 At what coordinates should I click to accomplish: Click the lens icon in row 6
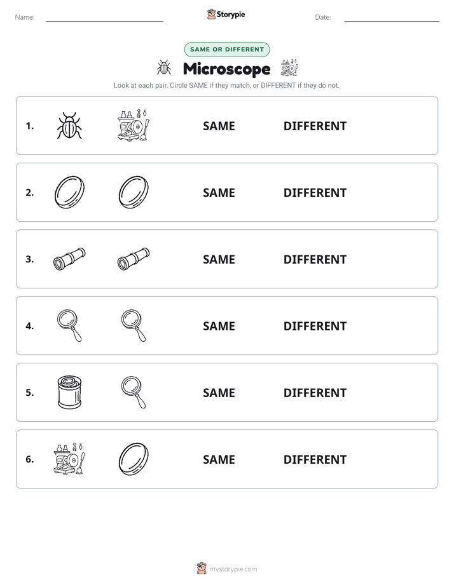click(134, 459)
